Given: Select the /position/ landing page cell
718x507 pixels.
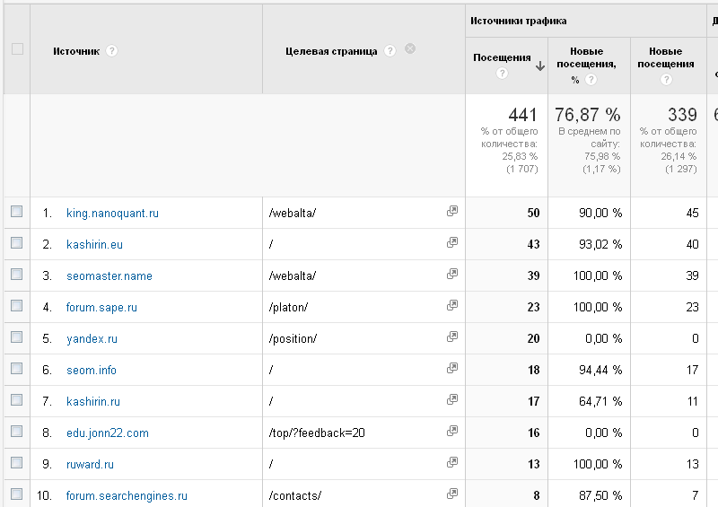Looking at the screenshot, I should [293, 339].
